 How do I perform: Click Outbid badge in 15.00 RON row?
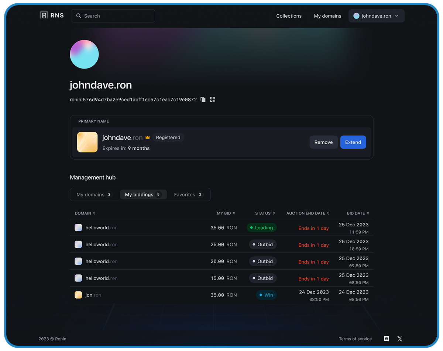tap(263, 278)
